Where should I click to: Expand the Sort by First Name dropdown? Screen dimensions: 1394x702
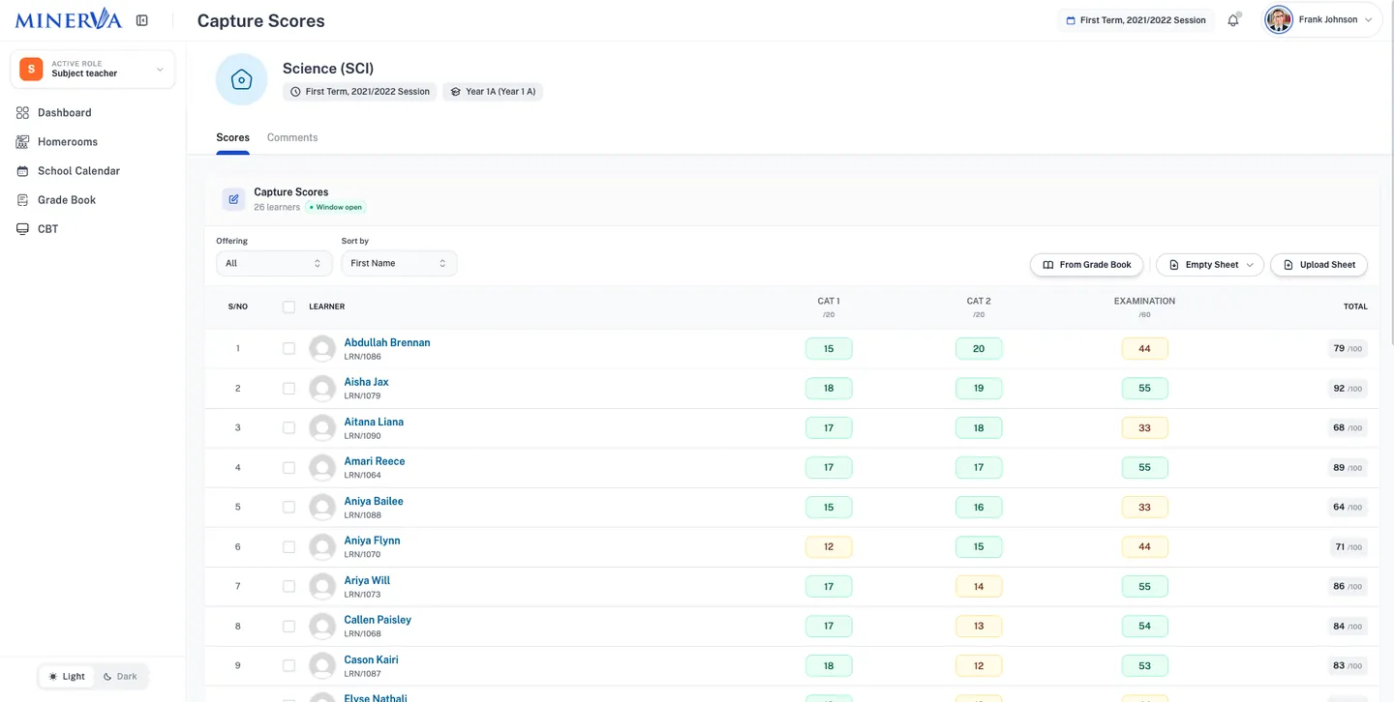(x=399, y=263)
